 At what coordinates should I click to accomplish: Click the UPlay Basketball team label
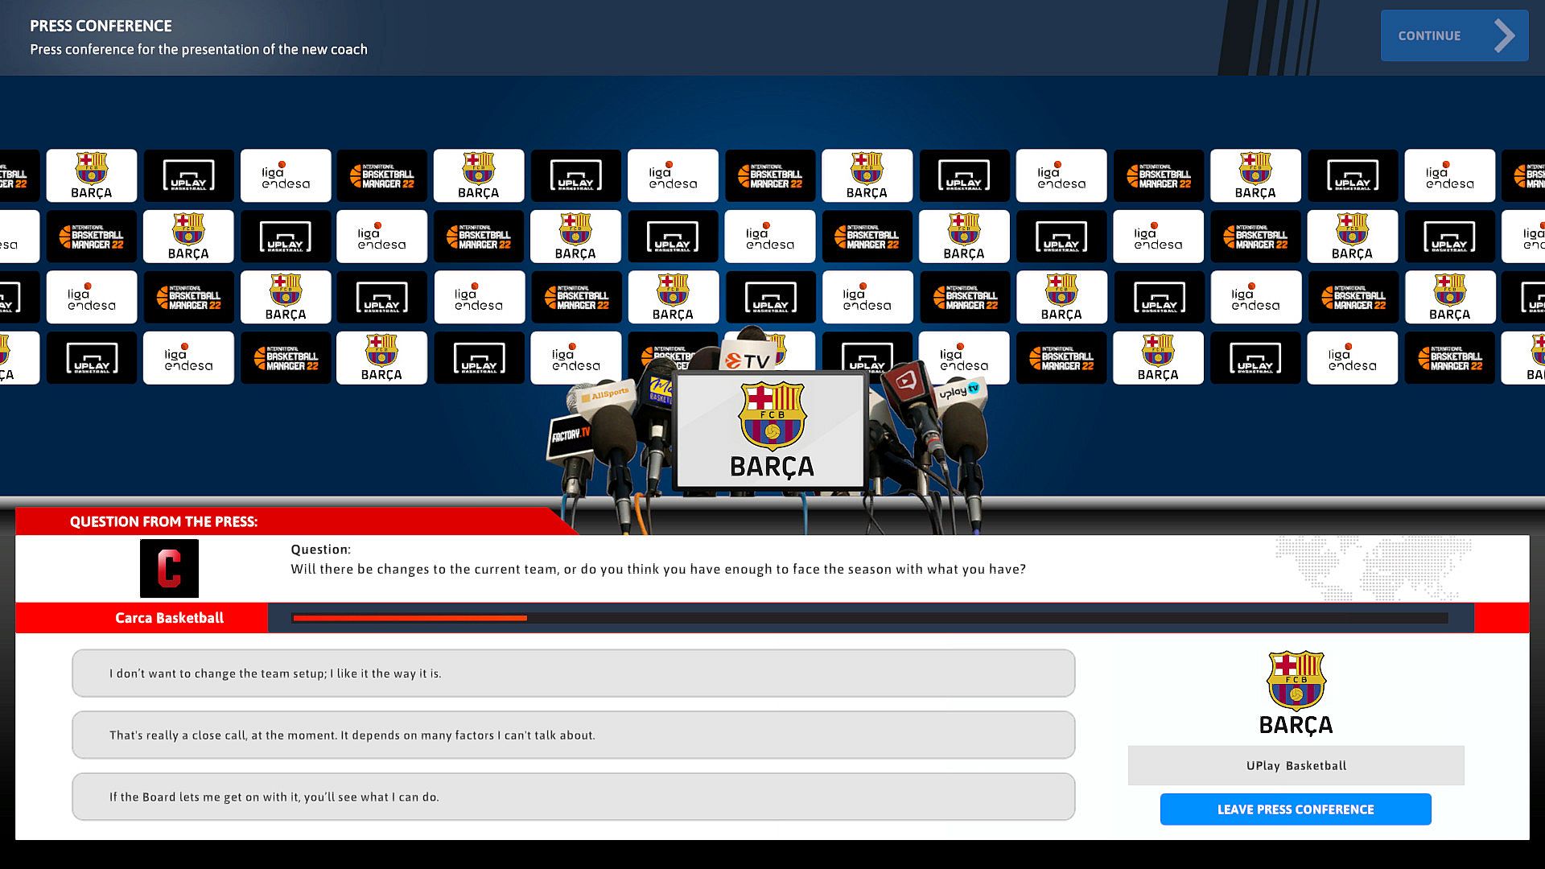1296,765
